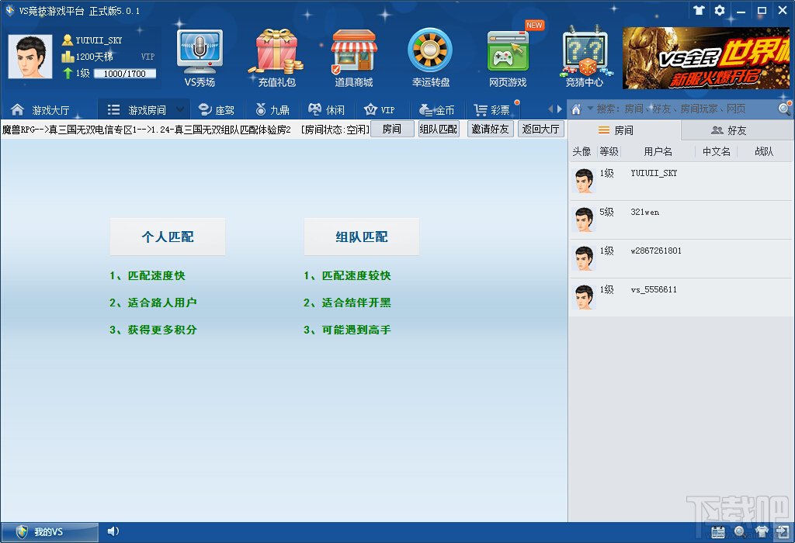This screenshot has width=795, height=543.
Task: Click the 房间 button in room bar
Action: [x=392, y=130]
